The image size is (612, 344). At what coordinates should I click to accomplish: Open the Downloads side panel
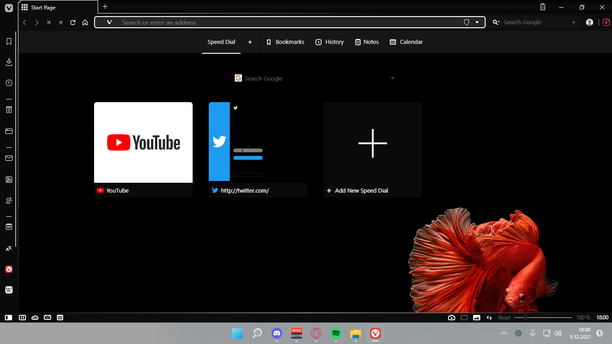(x=9, y=62)
